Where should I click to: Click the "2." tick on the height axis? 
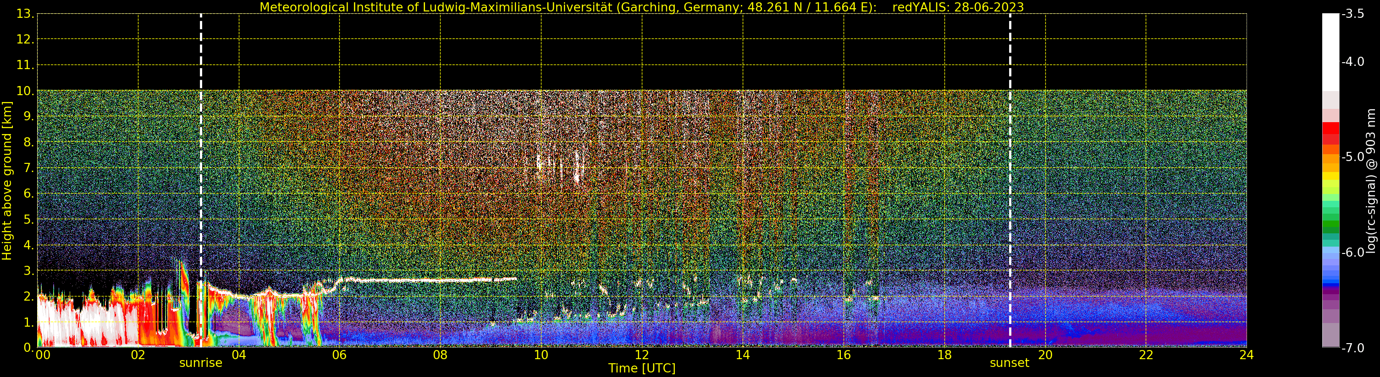point(28,296)
